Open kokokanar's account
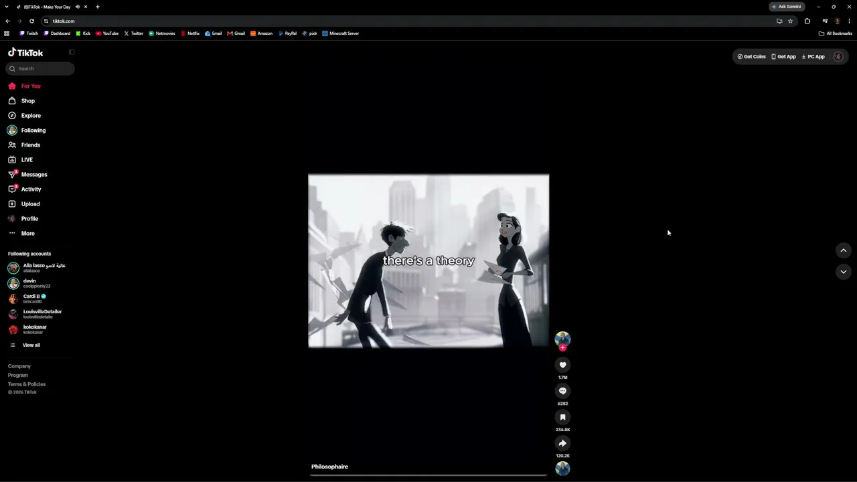857x482 pixels. (x=27, y=329)
